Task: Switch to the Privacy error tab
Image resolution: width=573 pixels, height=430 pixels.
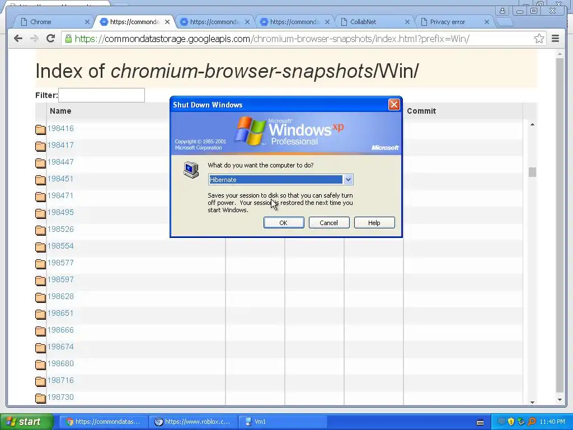Action: click(x=454, y=22)
